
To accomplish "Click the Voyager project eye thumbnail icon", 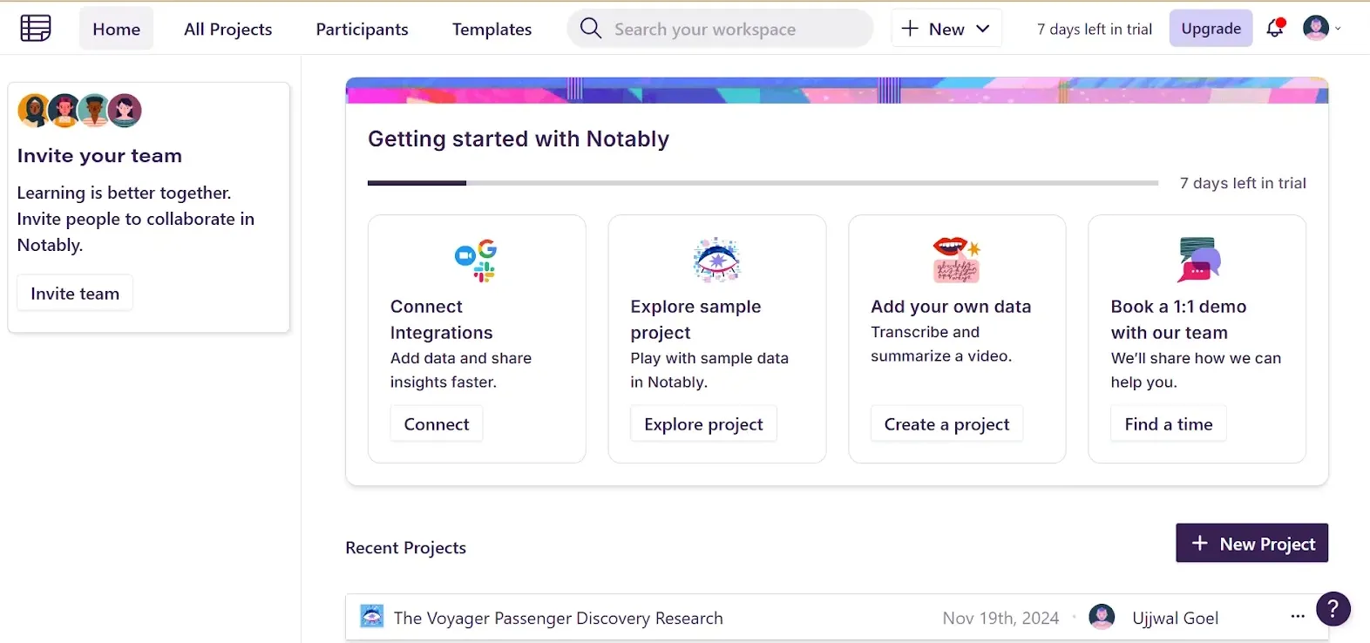I will click(x=372, y=617).
